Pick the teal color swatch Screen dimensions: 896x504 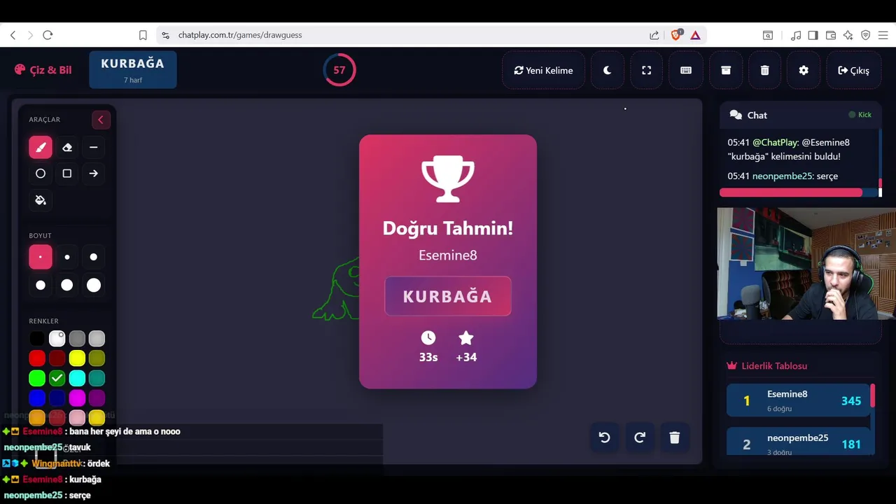[97, 378]
